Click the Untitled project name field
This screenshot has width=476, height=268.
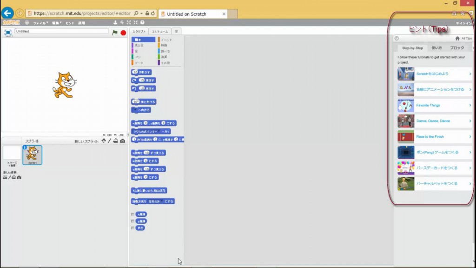coord(61,31)
